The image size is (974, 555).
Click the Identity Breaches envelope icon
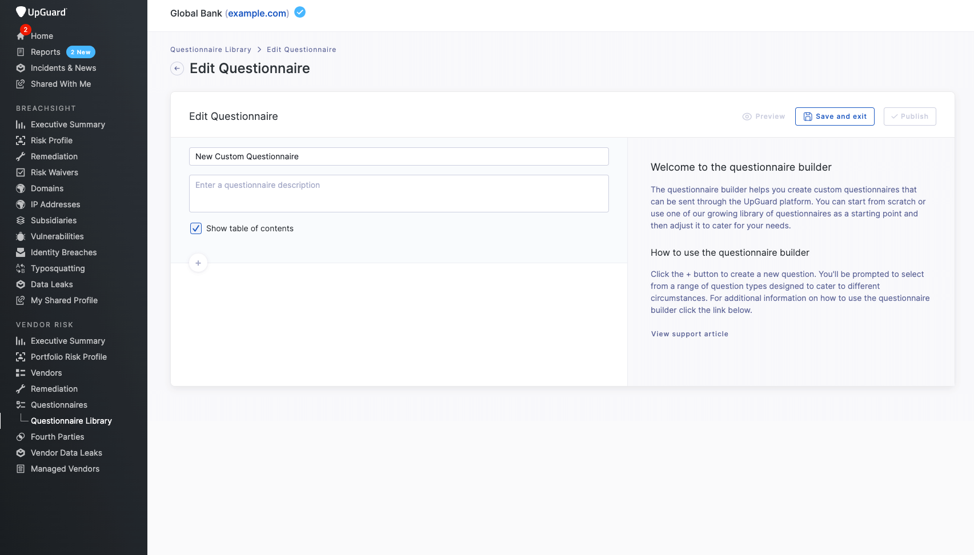point(21,252)
